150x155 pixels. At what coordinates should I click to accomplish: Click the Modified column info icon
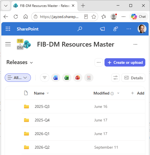click(112, 93)
